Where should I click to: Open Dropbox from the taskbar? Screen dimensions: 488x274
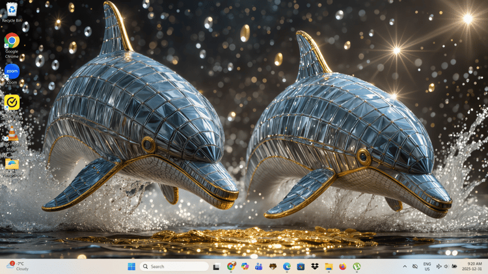coord(315,267)
